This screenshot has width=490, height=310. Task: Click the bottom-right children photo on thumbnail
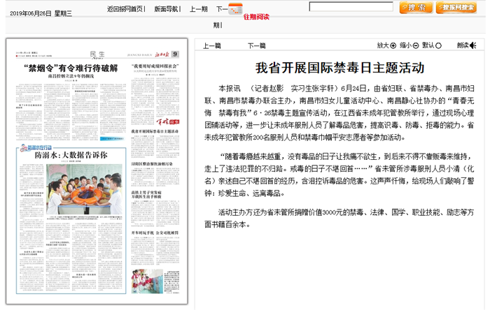coord(147,281)
